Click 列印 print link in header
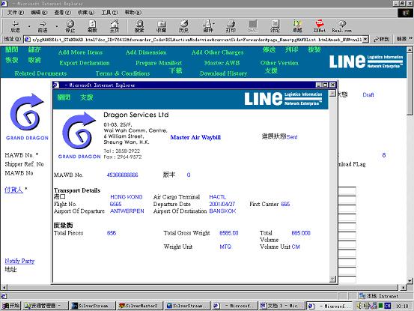 click(291, 49)
